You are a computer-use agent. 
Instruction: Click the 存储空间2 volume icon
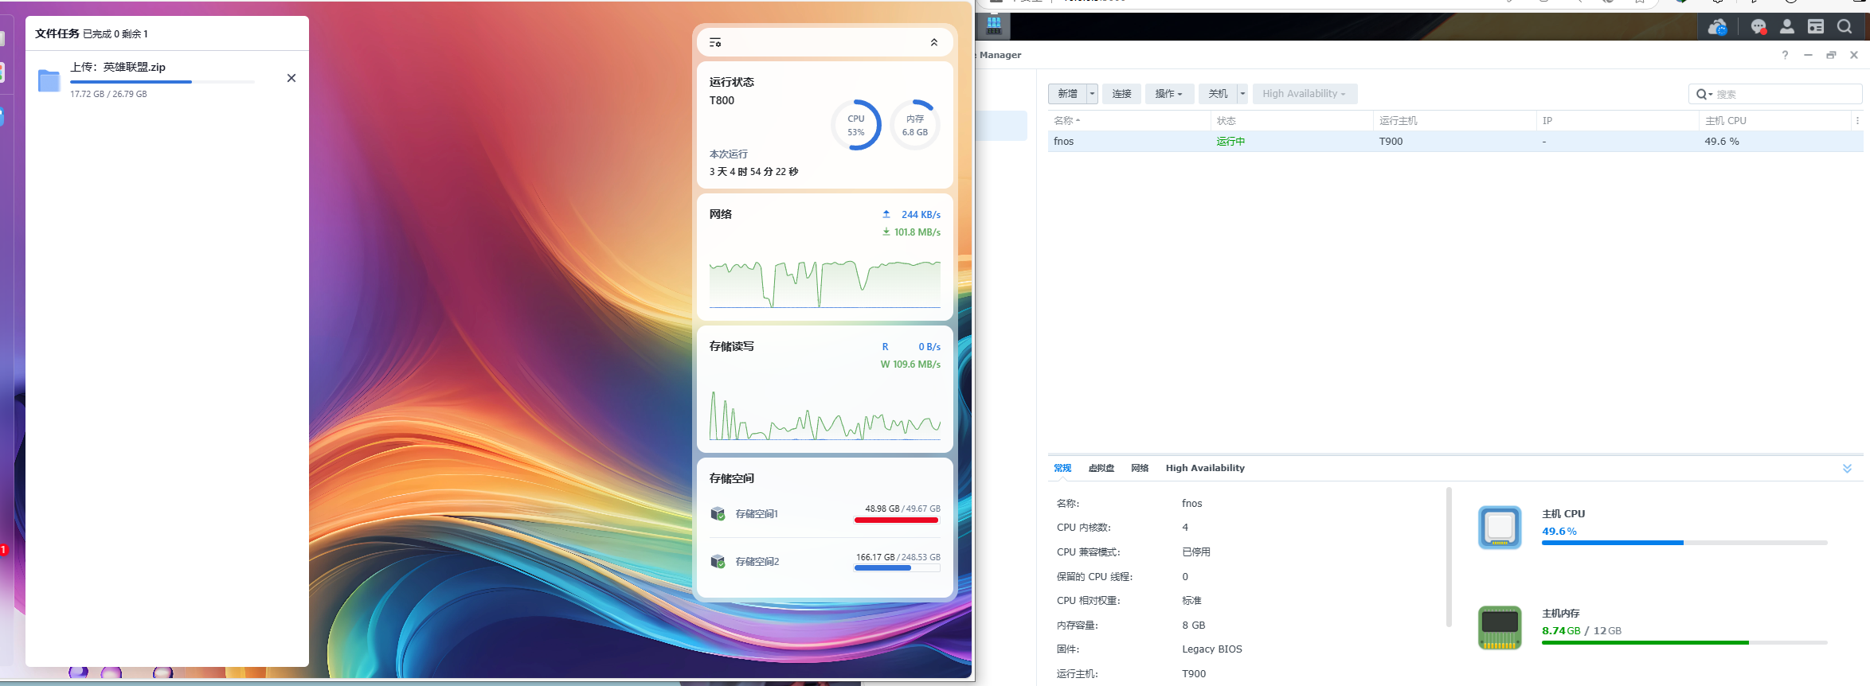(x=718, y=561)
